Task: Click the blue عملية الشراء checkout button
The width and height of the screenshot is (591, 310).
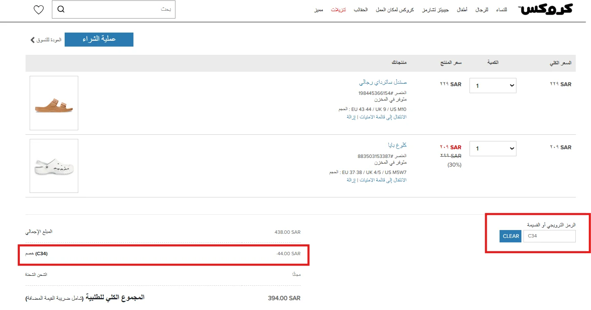Action: pos(99,39)
